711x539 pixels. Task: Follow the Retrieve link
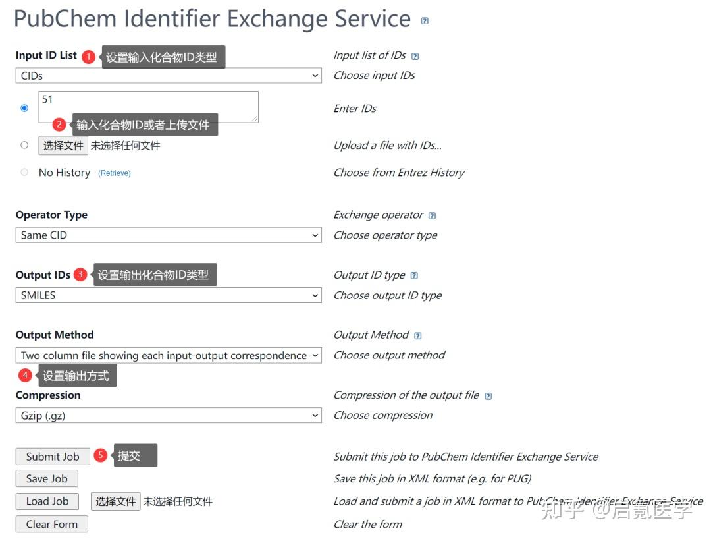point(115,173)
